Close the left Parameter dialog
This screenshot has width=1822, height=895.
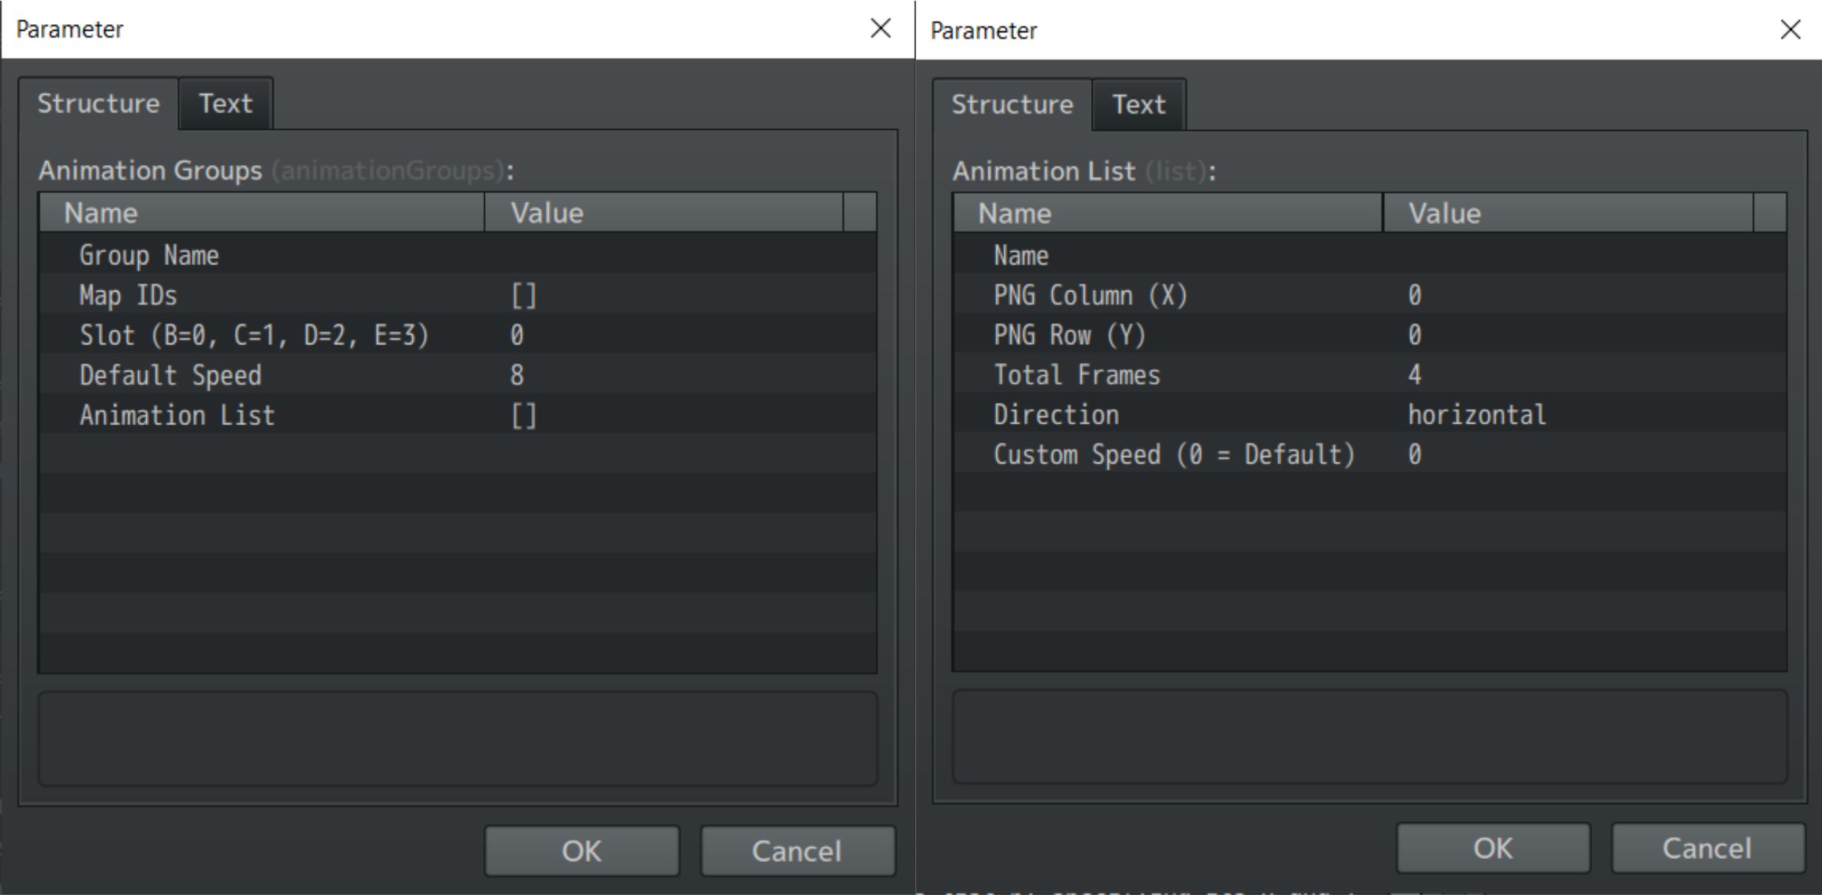point(880,29)
